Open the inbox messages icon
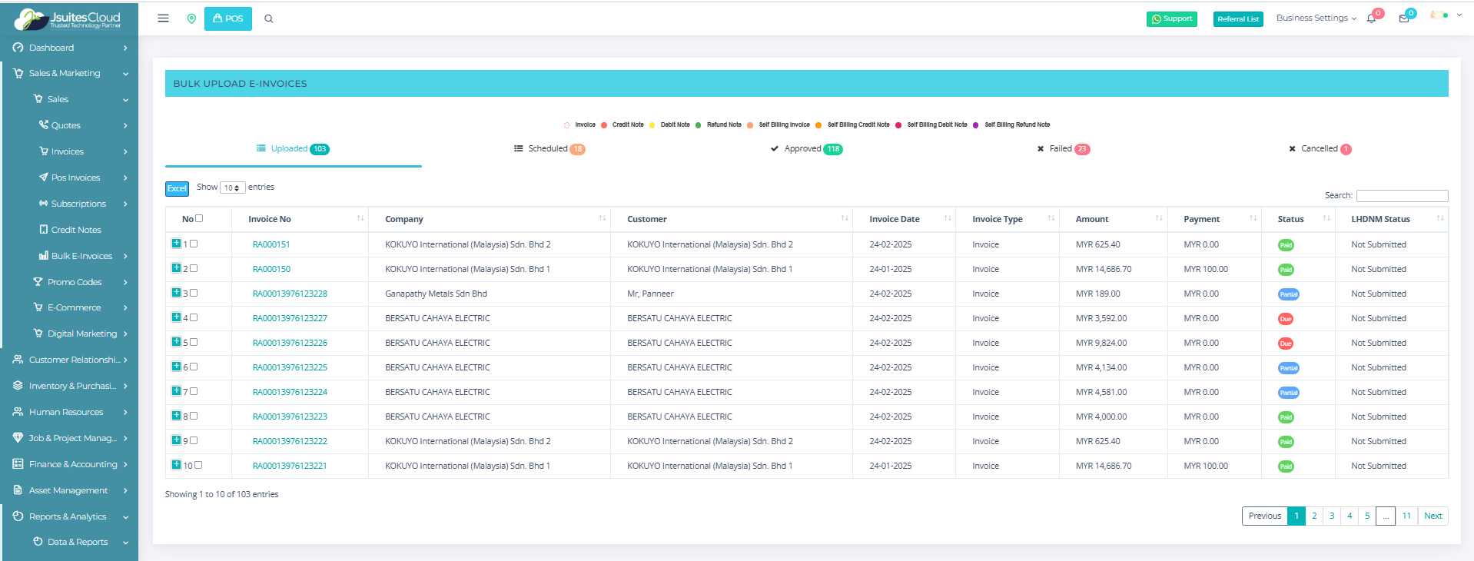Screen dimensions: 1474x561 [1404, 18]
